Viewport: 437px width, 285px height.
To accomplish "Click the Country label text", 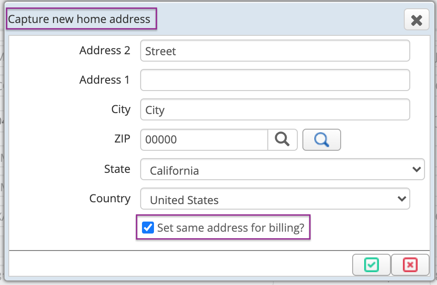I will pyautogui.click(x=110, y=199).
